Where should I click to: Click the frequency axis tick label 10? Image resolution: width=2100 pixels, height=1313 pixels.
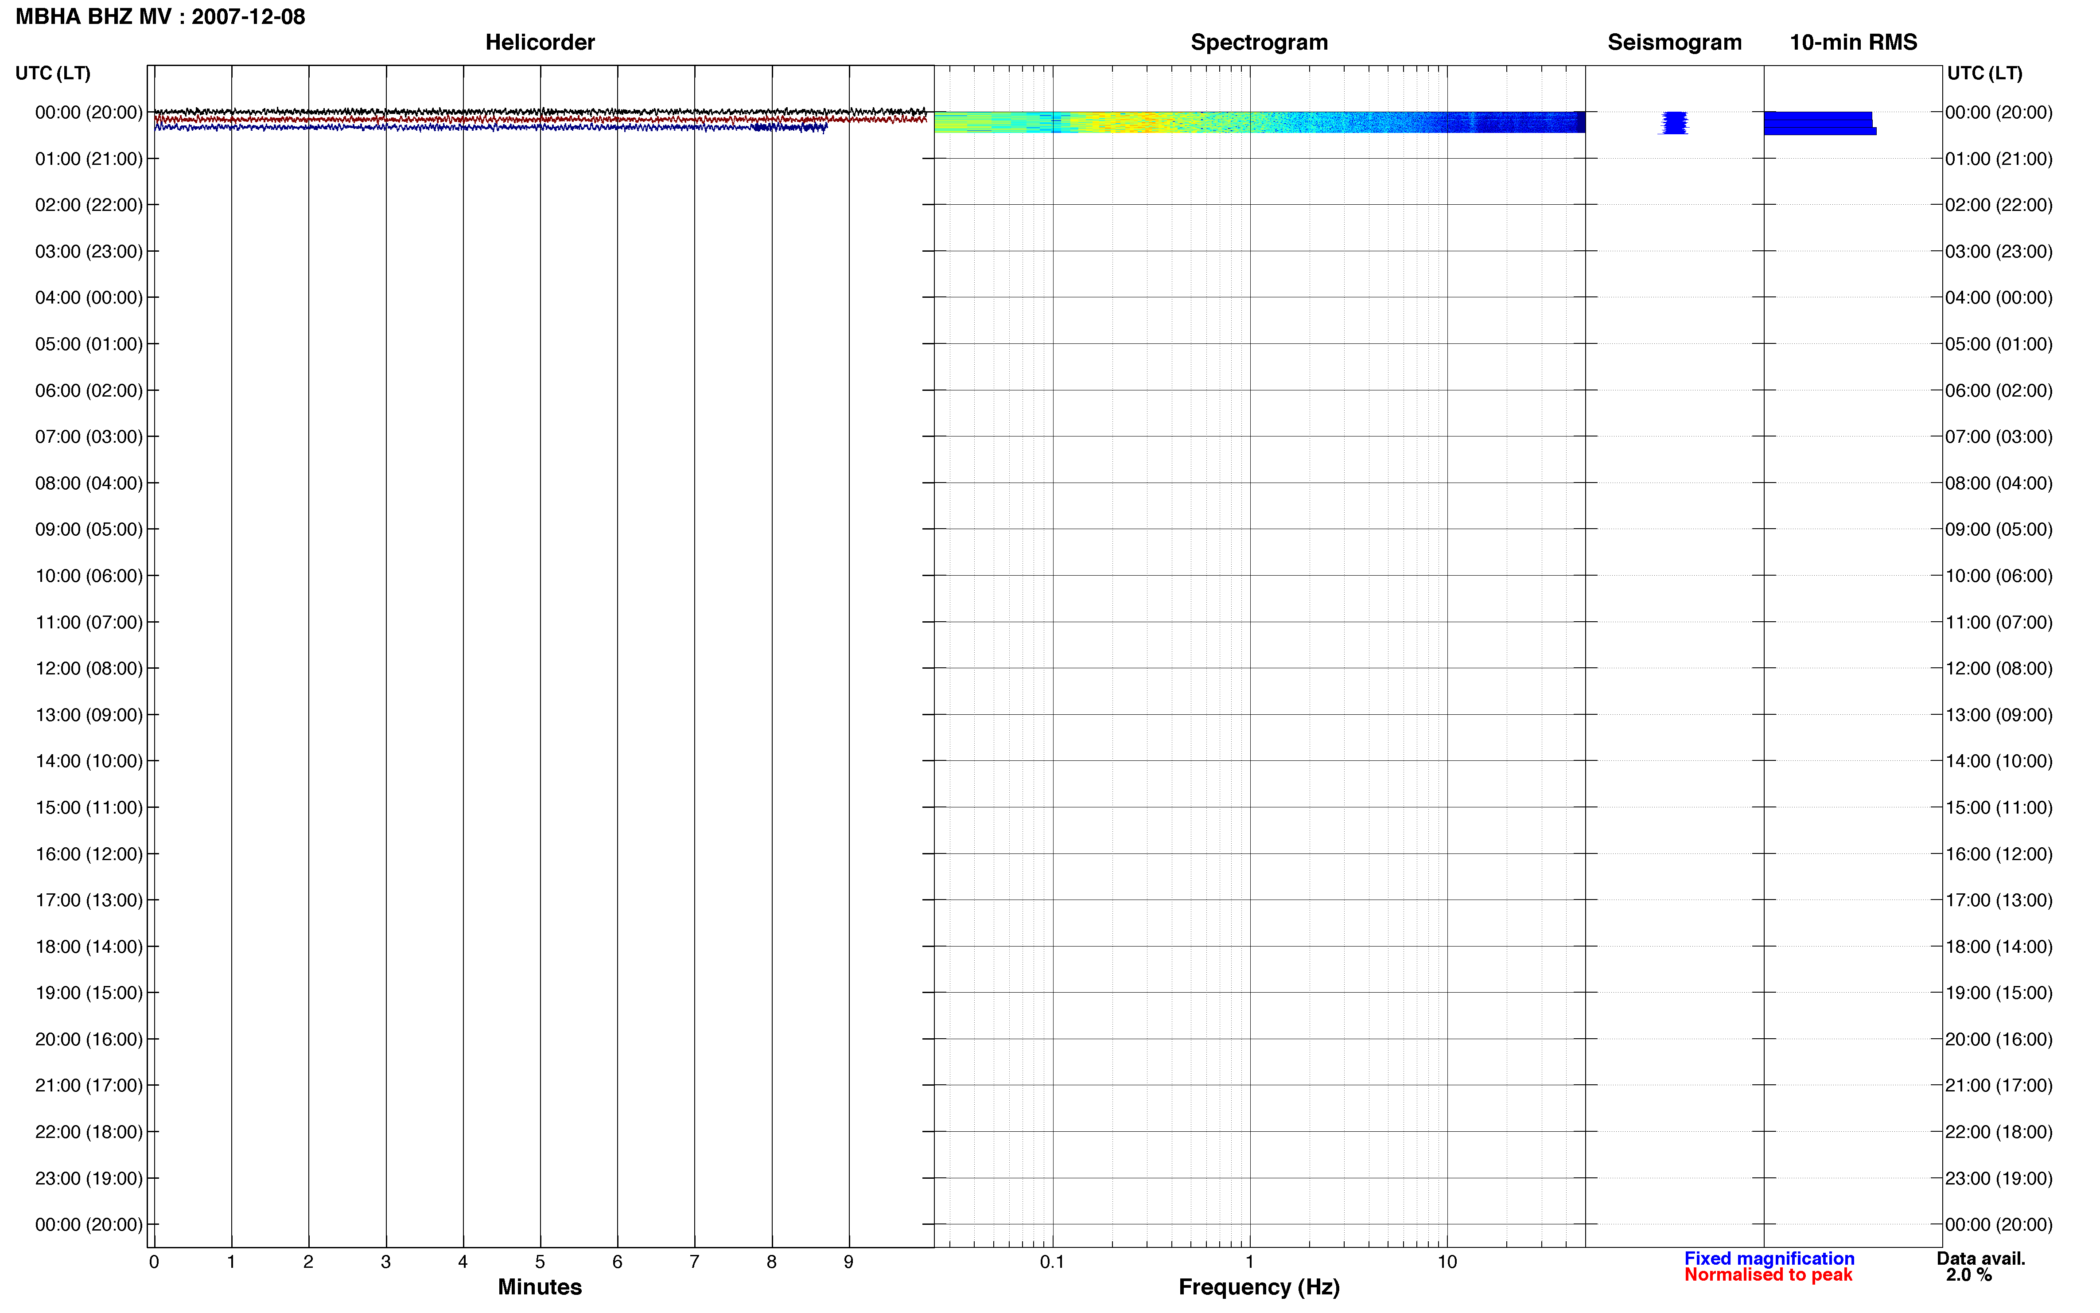pos(1447,1262)
